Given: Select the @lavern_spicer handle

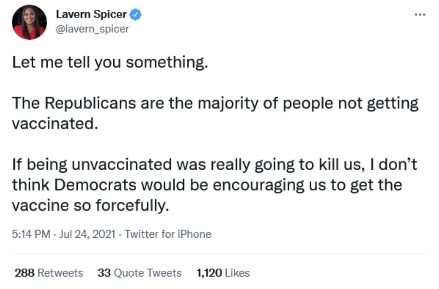Looking at the screenshot, I should 93,28.
